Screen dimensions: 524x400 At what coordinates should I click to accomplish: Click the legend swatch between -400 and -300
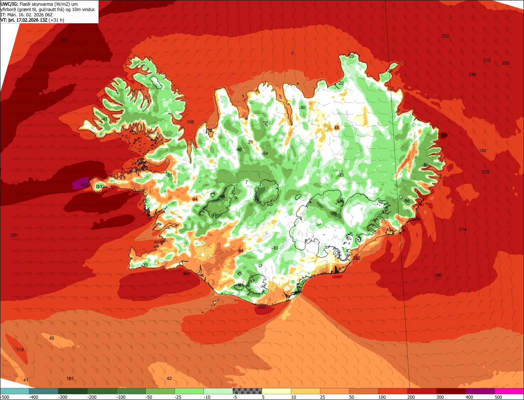coord(43,391)
